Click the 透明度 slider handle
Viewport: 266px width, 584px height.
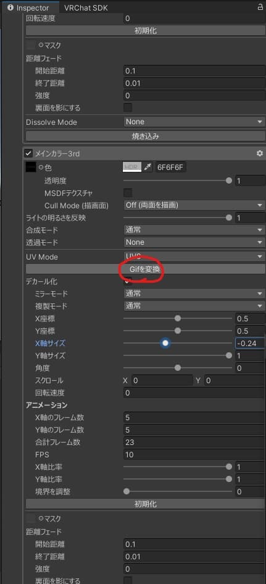[x=229, y=180]
